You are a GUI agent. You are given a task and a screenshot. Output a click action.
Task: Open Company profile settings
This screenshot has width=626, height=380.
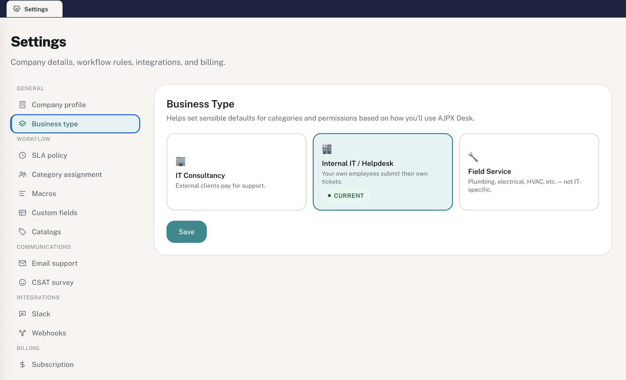coord(75,105)
